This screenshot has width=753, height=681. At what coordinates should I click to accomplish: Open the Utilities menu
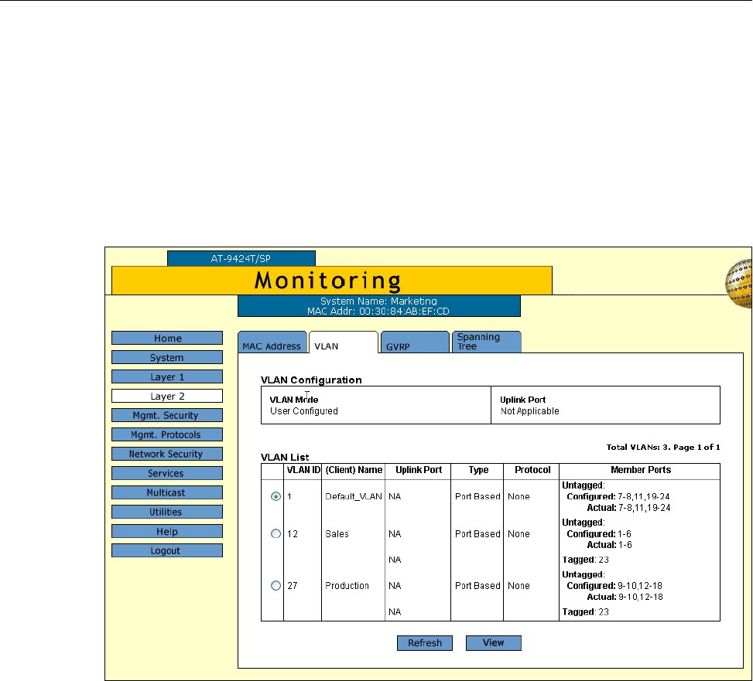[x=167, y=512]
